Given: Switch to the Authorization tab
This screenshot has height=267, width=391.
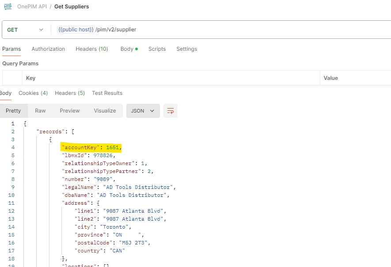Looking at the screenshot, I should [48, 49].
